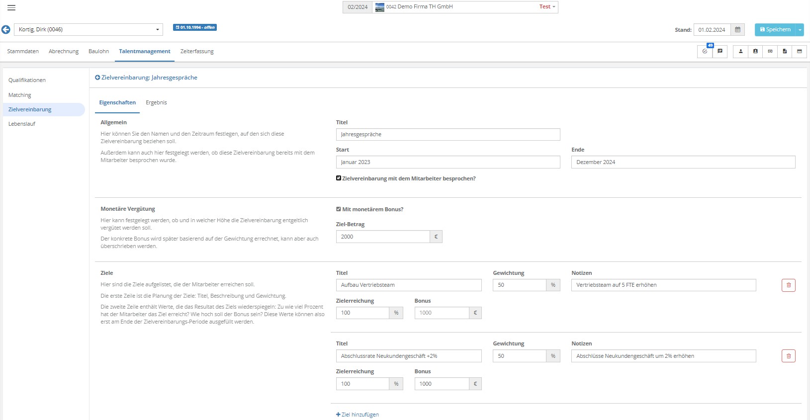Viewport: 810px width, 420px height.
Task: Click the Speichern save button
Action: pos(775,30)
